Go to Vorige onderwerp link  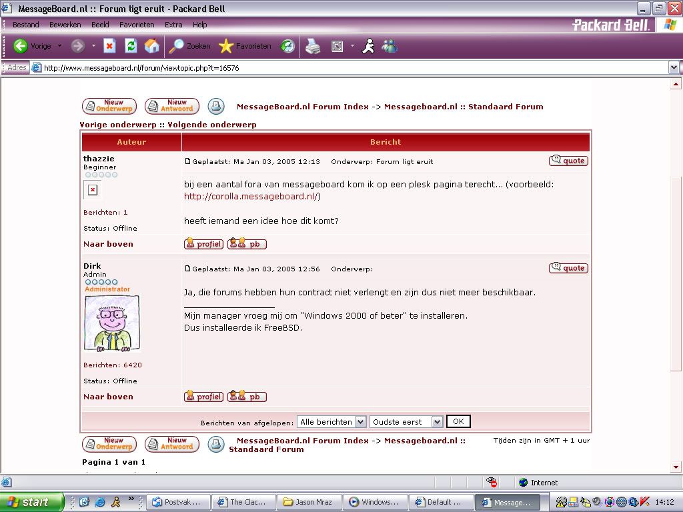117,125
